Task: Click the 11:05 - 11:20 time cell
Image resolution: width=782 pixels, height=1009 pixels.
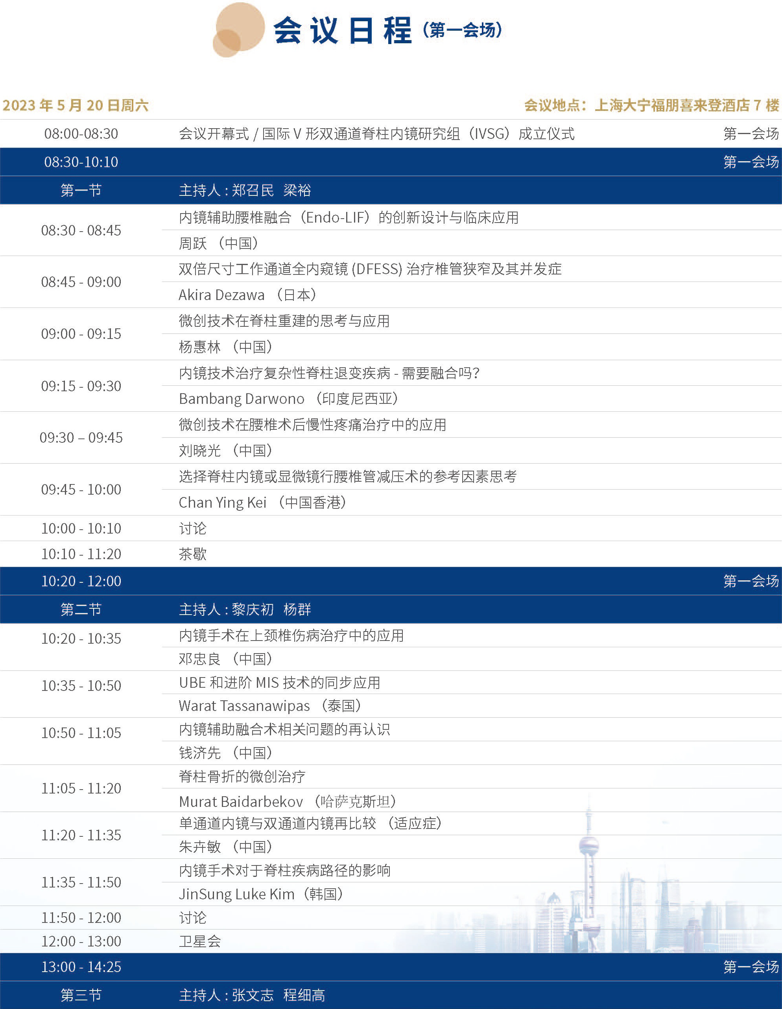Action: [x=81, y=788]
